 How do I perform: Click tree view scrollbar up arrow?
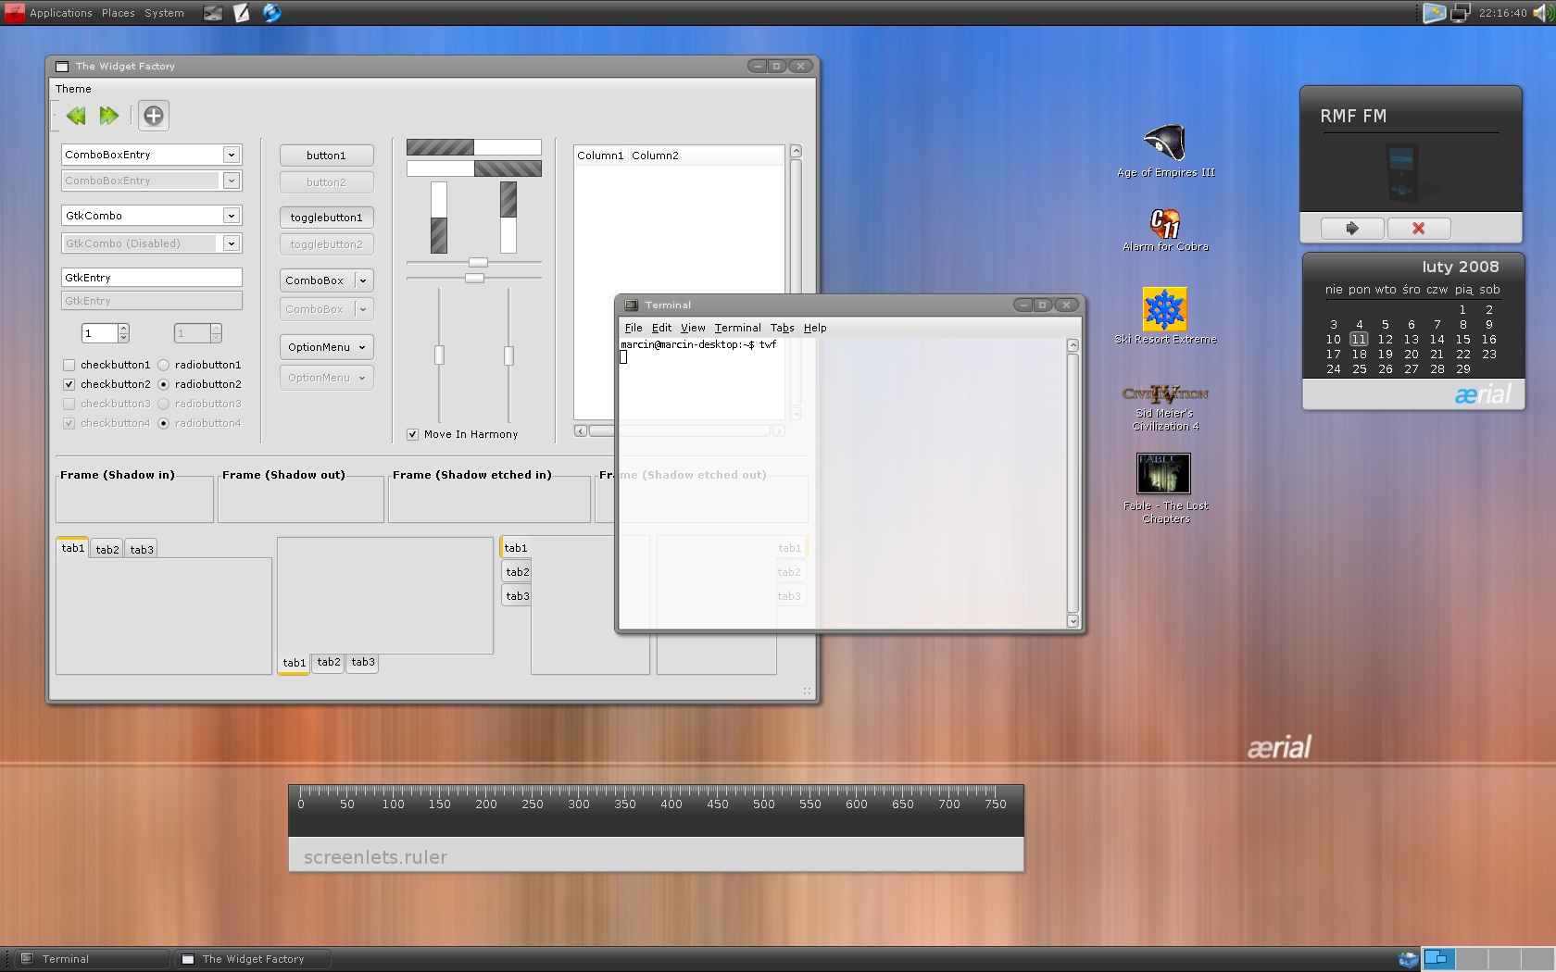click(796, 151)
